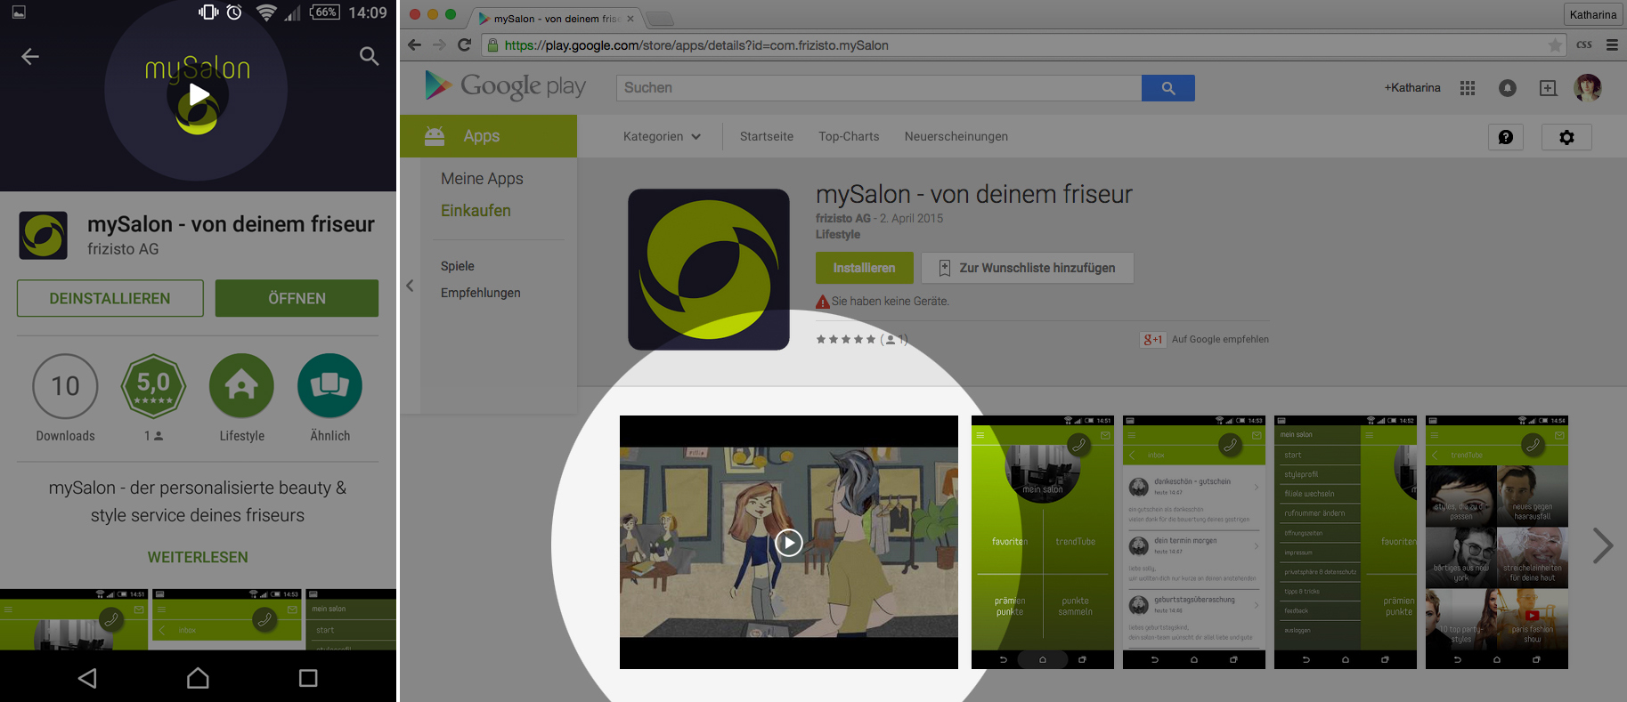1627x702 pixels.
Task: Click the large mySalon app icon
Action: pos(709,270)
